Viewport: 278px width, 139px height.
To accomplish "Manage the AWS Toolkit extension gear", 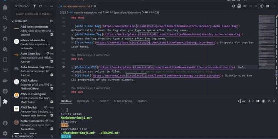I will [52, 115].
